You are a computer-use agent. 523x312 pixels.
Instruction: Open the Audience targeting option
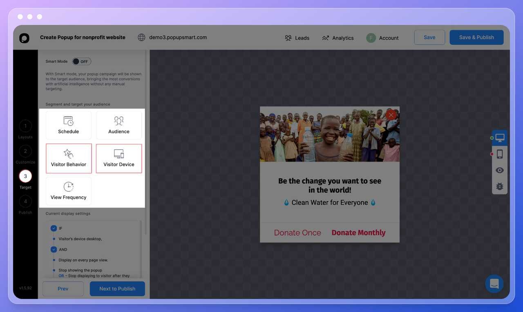coord(118,125)
